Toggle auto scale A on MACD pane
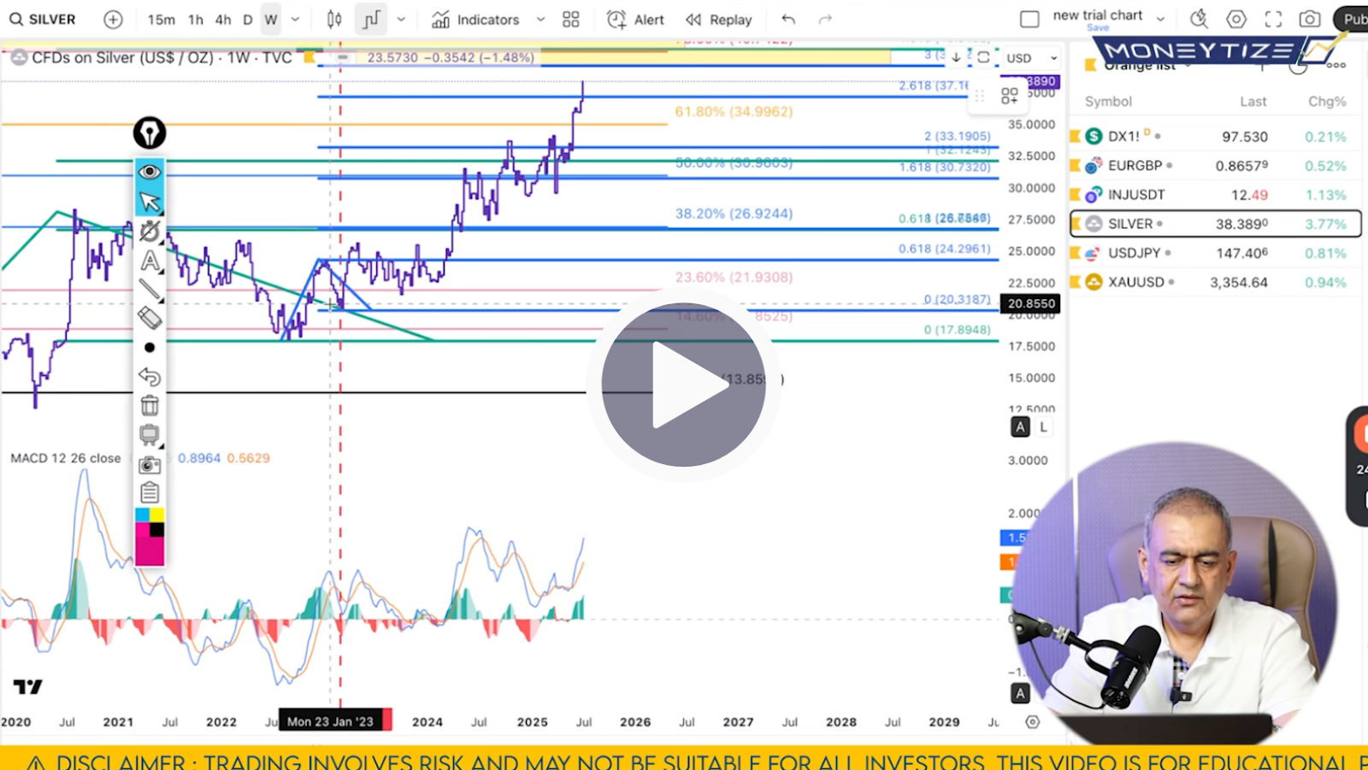The image size is (1368, 770). coord(1020,694)
